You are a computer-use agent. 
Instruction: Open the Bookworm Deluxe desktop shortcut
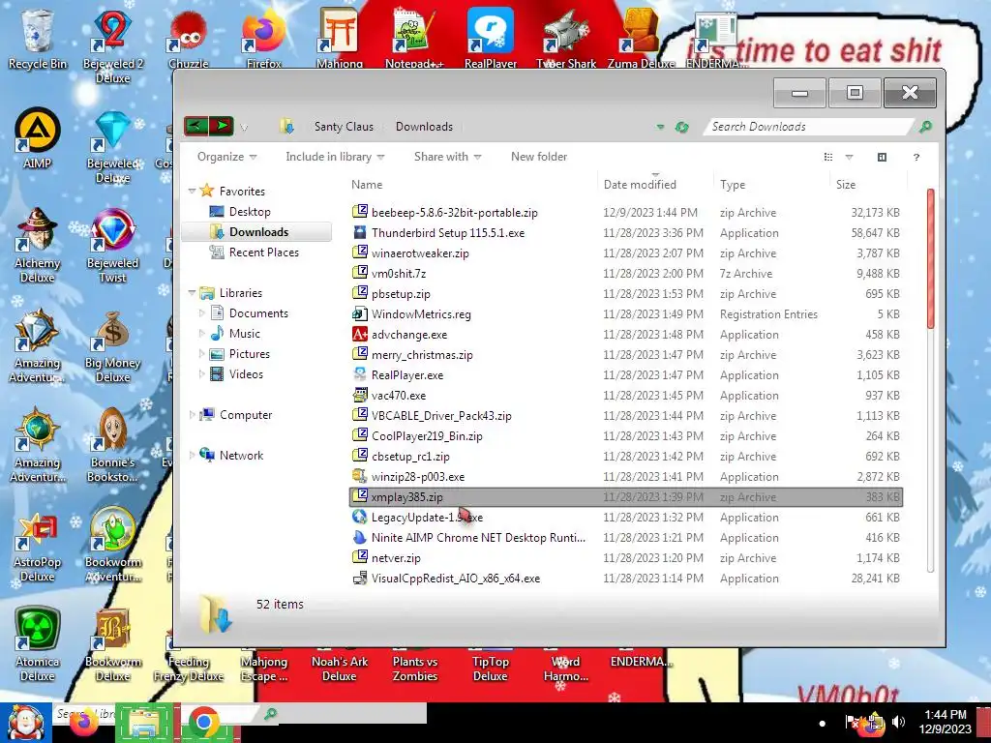click(113, 644)
